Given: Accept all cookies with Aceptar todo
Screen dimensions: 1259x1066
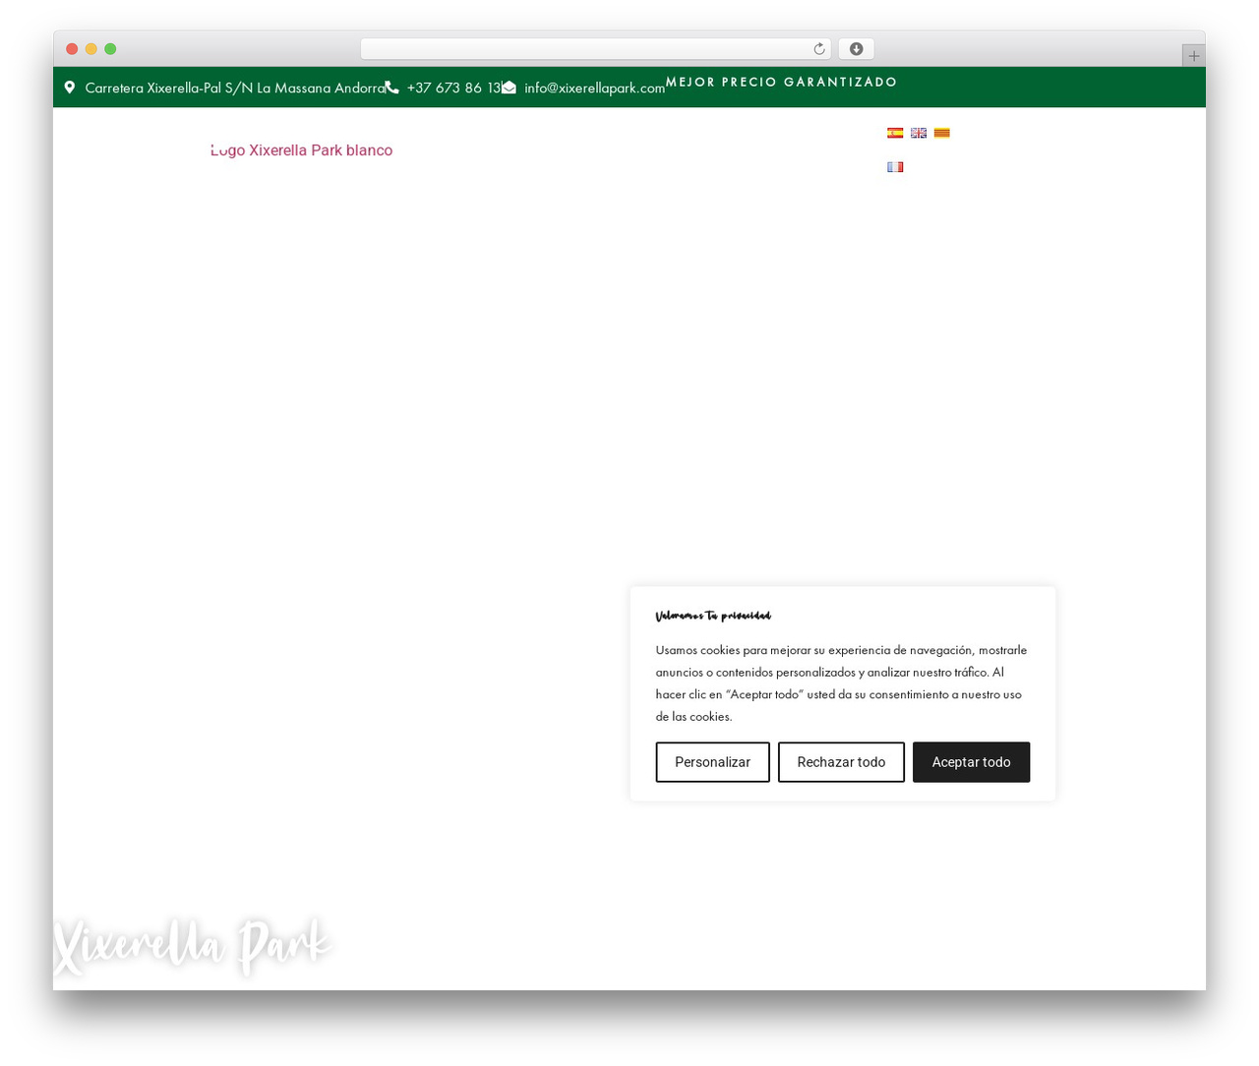Looking at the screenshot, I should 971,762.
